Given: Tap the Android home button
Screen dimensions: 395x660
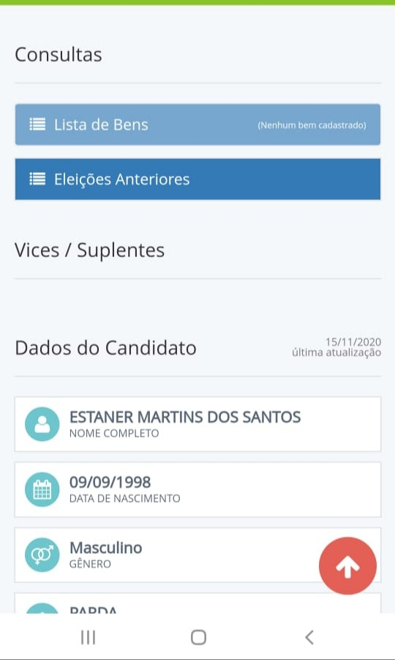Looking at the screenshot, I should click(198, 637).
